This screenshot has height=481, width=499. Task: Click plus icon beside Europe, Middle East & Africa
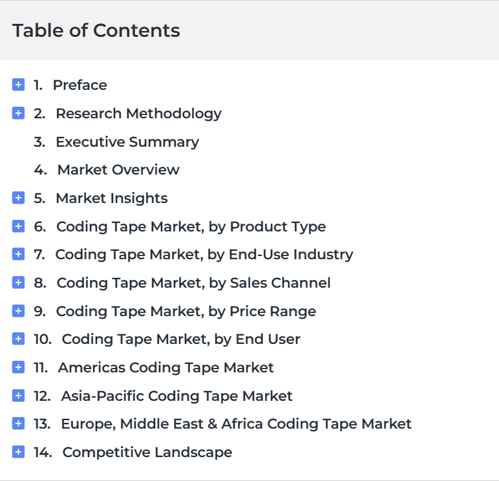coord(19,423)
